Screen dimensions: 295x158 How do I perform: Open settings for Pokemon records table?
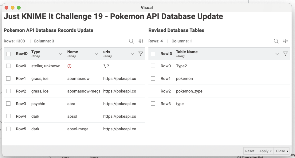click(141, 41)
